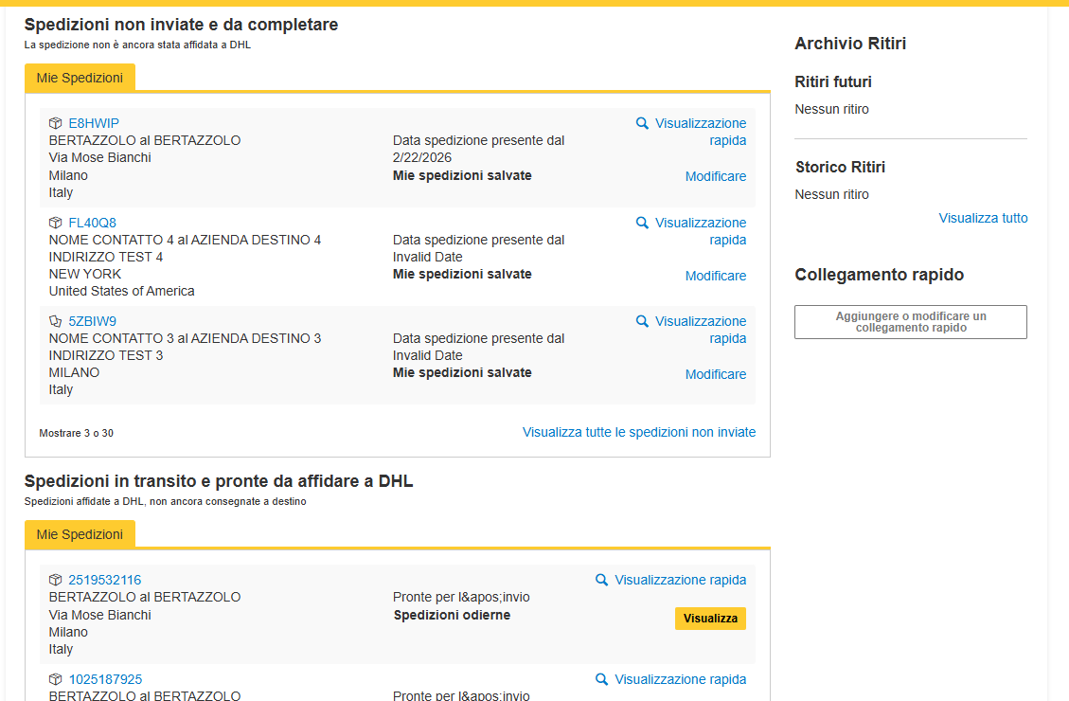Open tracking number 1025187925
This screenshot has height=701, width=1069.
tap(105, 679)
